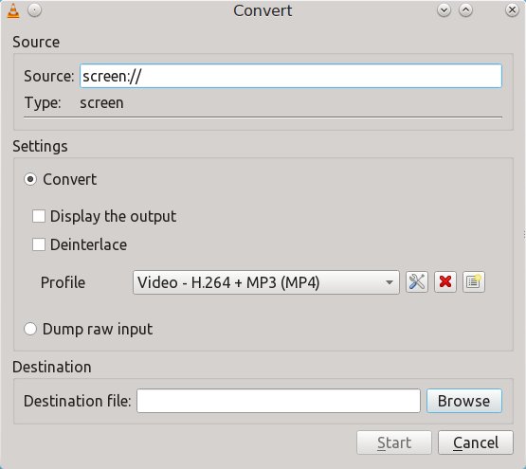Edit selected profile with wrench icon
Screen dimensions: 526x469
point(417,282)
